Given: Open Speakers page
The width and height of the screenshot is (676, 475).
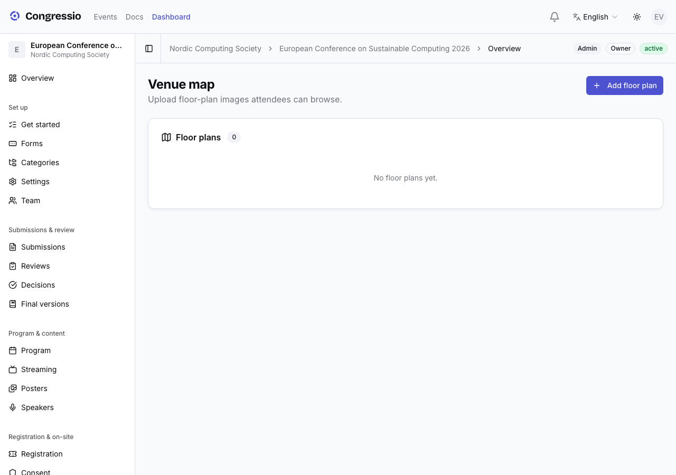Looking at the screenshot, I should point(68,407).
